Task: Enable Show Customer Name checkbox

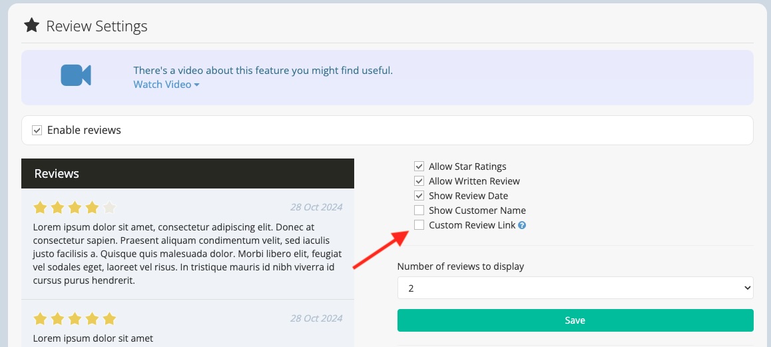Action: 419,210
